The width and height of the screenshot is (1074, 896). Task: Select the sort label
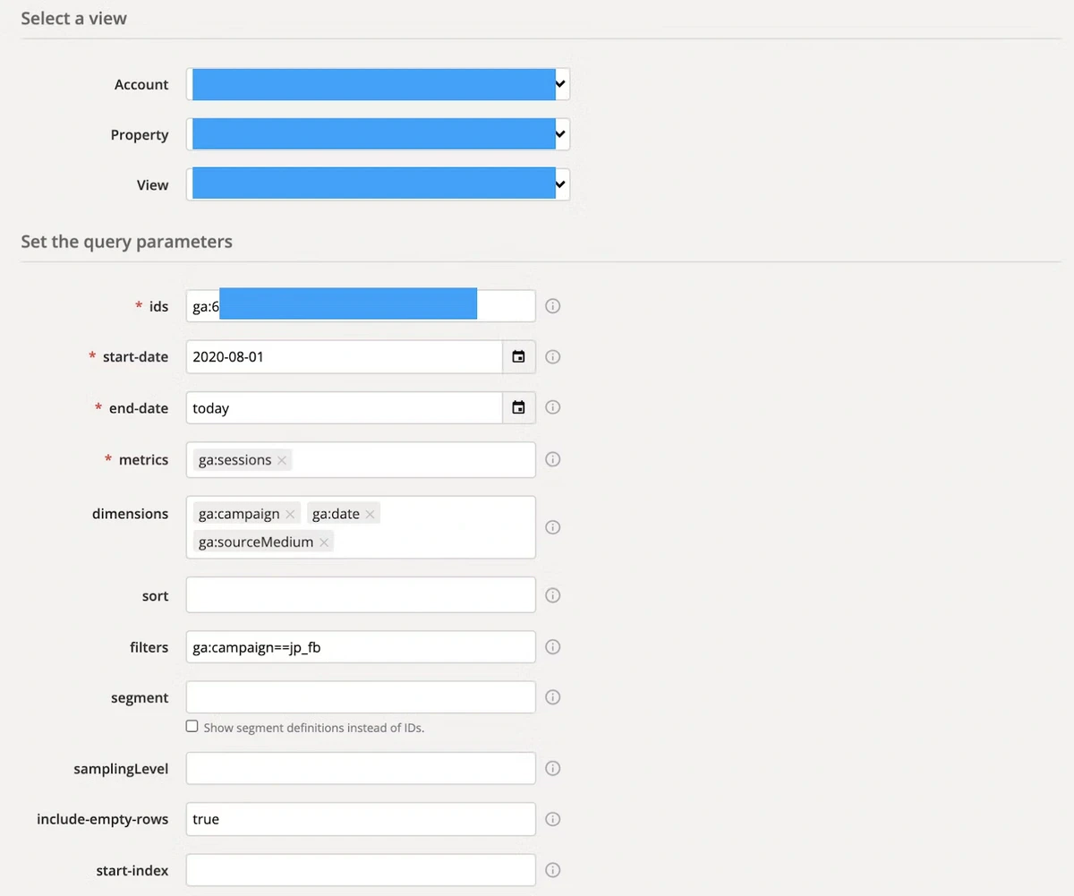[x=155, y=596]
